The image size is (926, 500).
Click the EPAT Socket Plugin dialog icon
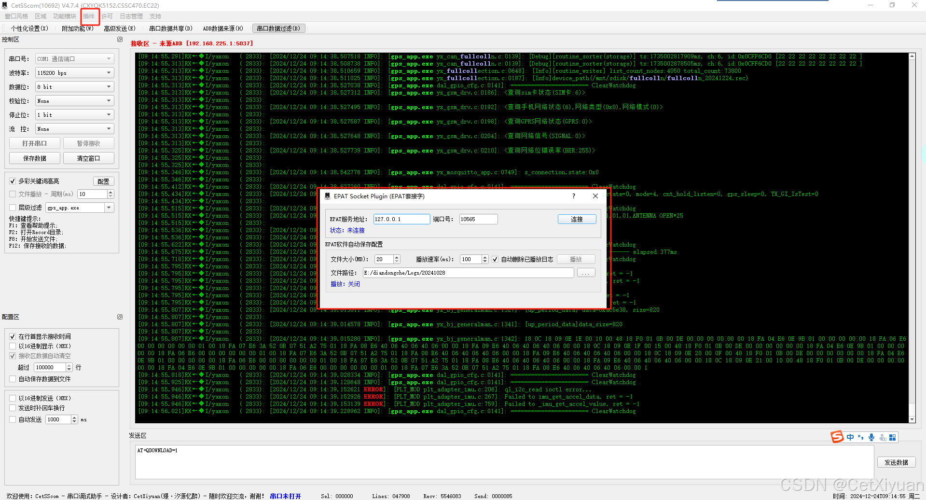(328, 196)
